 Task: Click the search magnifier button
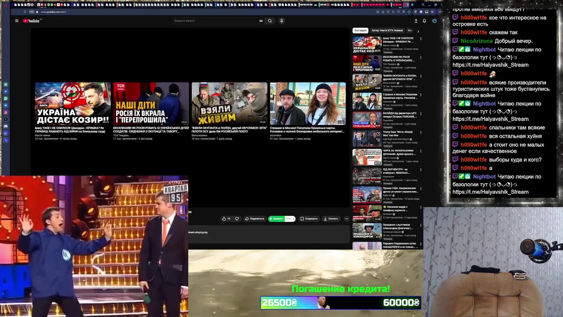pyautogui.click(x=270, y=21)
